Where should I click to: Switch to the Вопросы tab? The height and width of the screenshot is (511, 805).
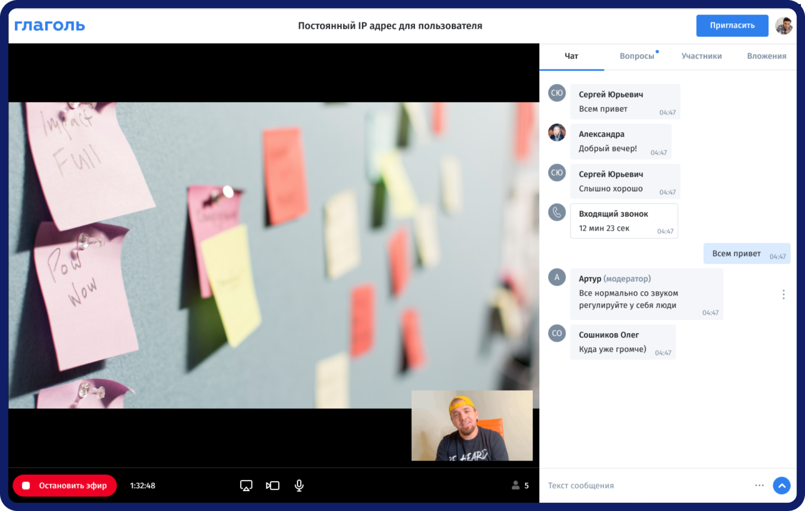coord(637,56)
